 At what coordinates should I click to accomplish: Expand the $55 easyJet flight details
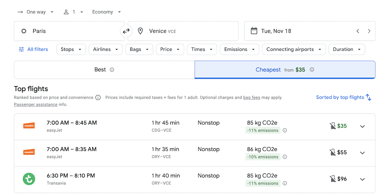pos(362,153)
